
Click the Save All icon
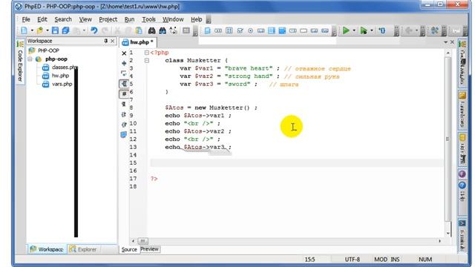[65, 30]
